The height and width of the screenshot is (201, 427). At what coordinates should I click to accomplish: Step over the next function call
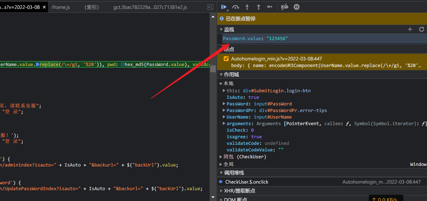click(x=236, y=7)
